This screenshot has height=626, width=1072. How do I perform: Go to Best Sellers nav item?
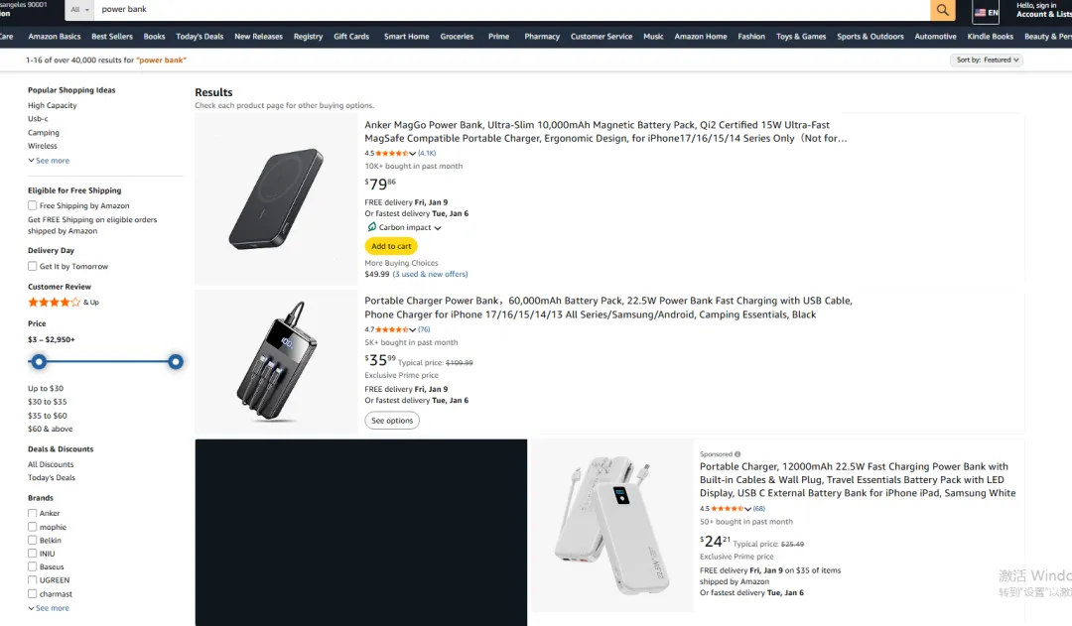[x=112, y=37]
